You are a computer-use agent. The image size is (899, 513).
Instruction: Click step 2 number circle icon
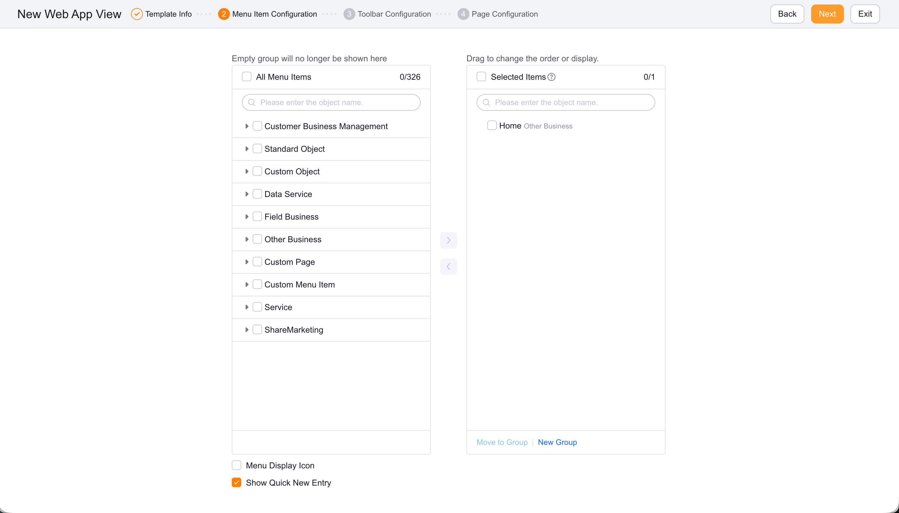[224, 14]
